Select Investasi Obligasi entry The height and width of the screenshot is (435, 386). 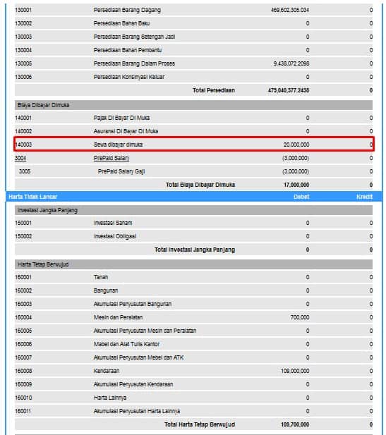115,236
